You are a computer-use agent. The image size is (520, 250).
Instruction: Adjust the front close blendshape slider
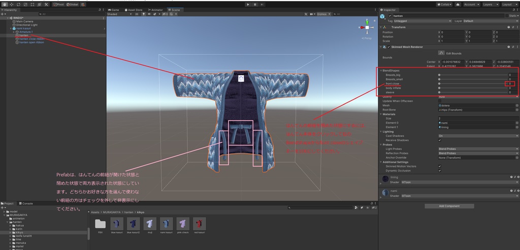pos(473,84)
